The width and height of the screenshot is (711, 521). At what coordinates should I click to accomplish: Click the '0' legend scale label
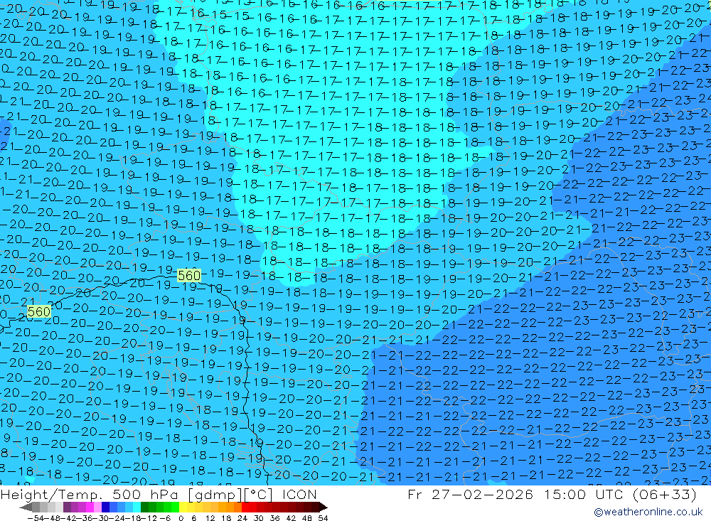click(x=181, y=518)
